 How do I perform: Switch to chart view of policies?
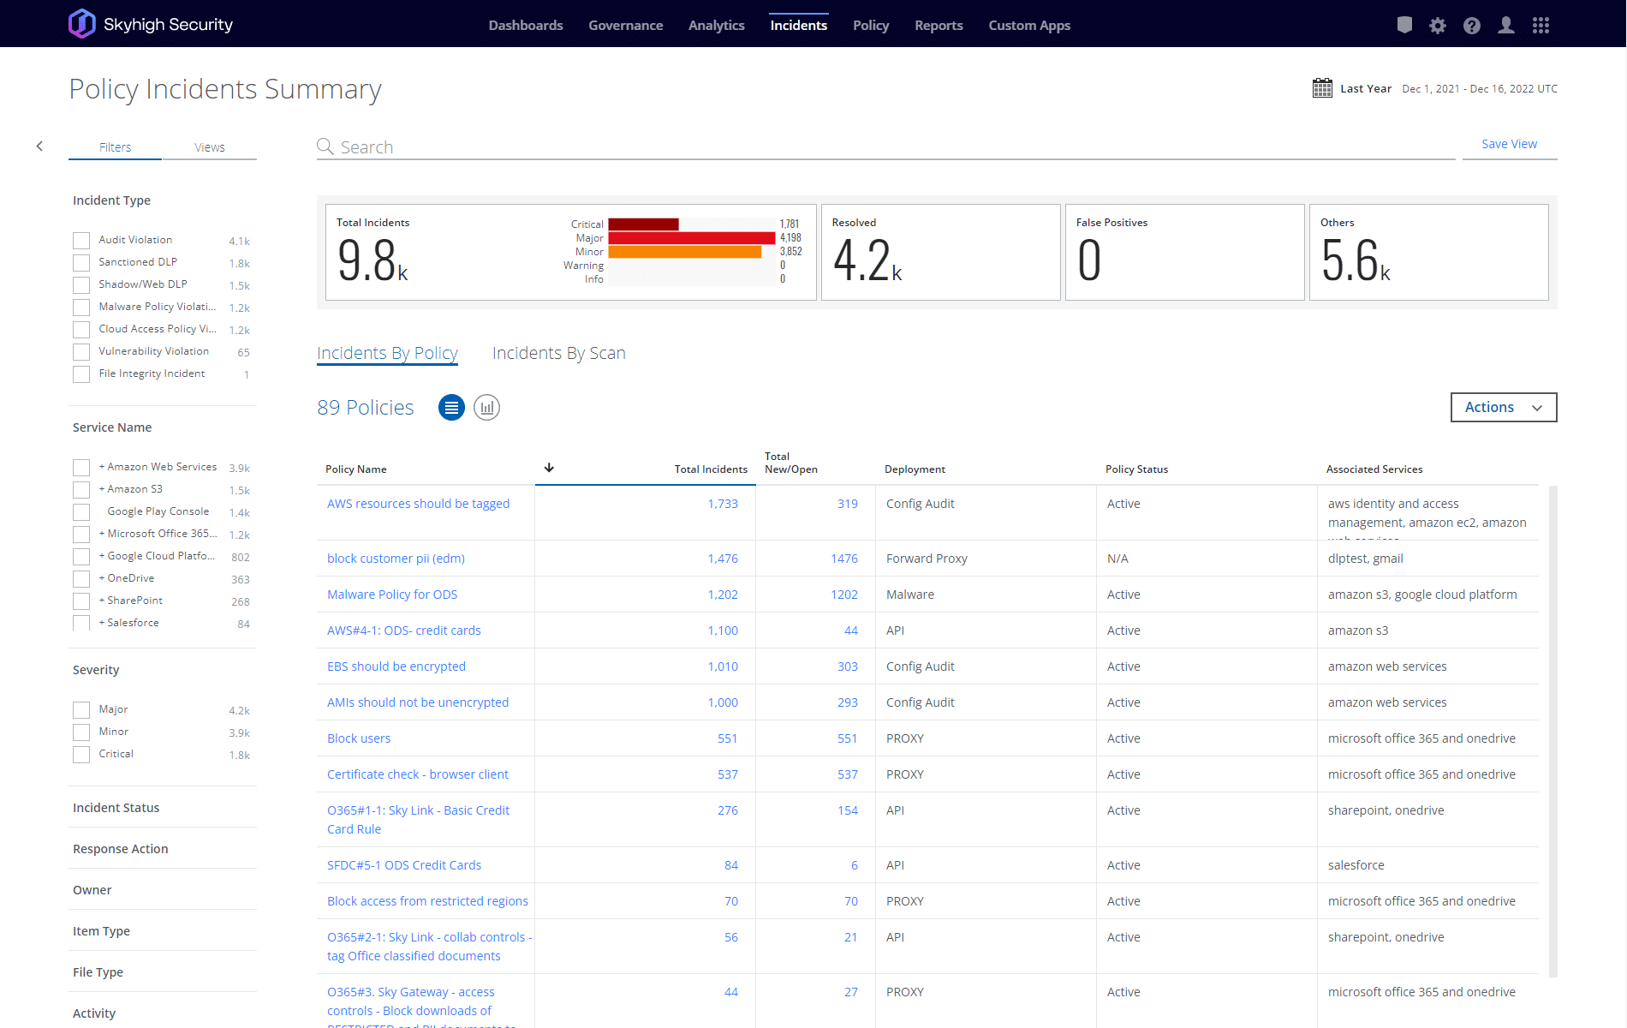tap(486, 408)
